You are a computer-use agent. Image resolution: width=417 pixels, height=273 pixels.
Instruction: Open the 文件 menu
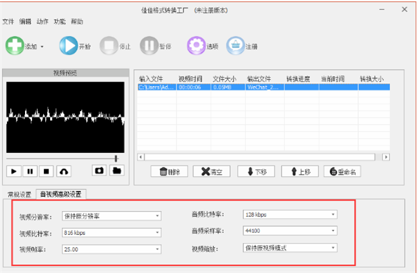[8, 22]
